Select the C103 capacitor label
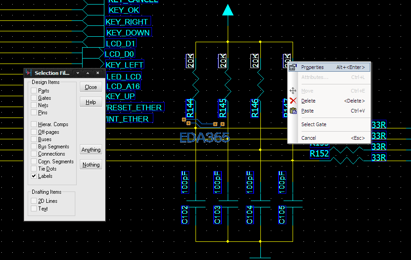The width and height of the screenshot is (411, 260). point(218,215)
